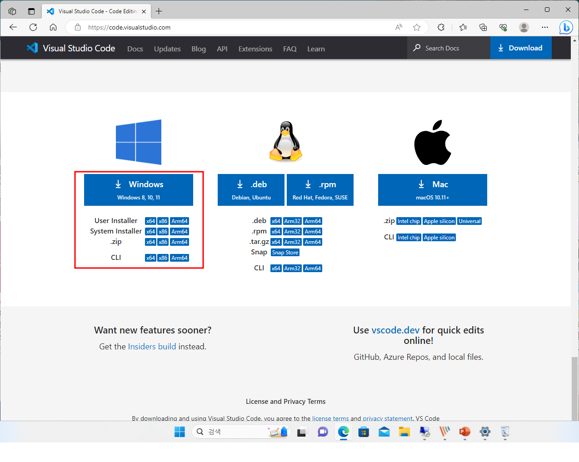Open the Recycle Bin taskbar icon
The image size is (579, 462).
(x=505, y=432)
